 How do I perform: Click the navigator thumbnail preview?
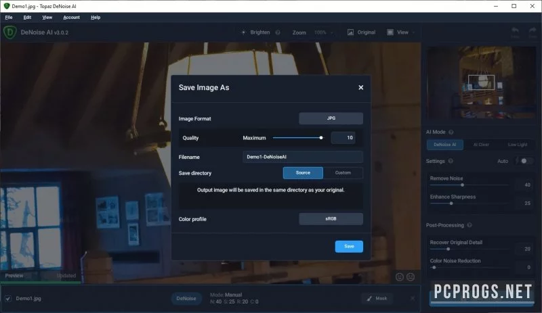tap(481, 82)
